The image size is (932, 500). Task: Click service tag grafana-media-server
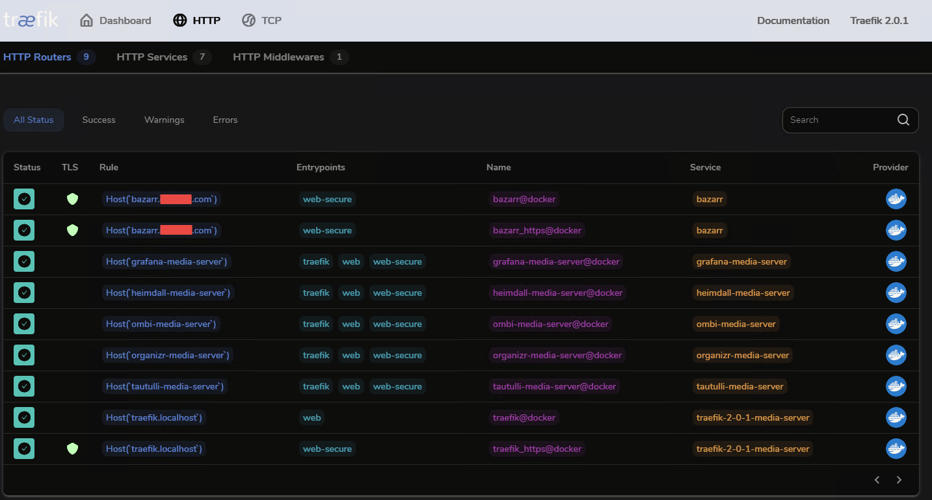(x=741, y=261)
